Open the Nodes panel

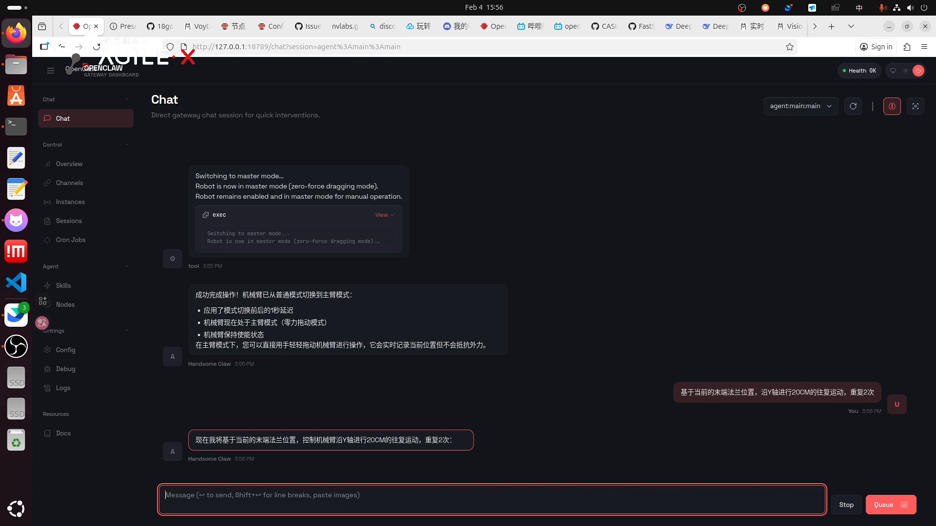click(65, 304)
